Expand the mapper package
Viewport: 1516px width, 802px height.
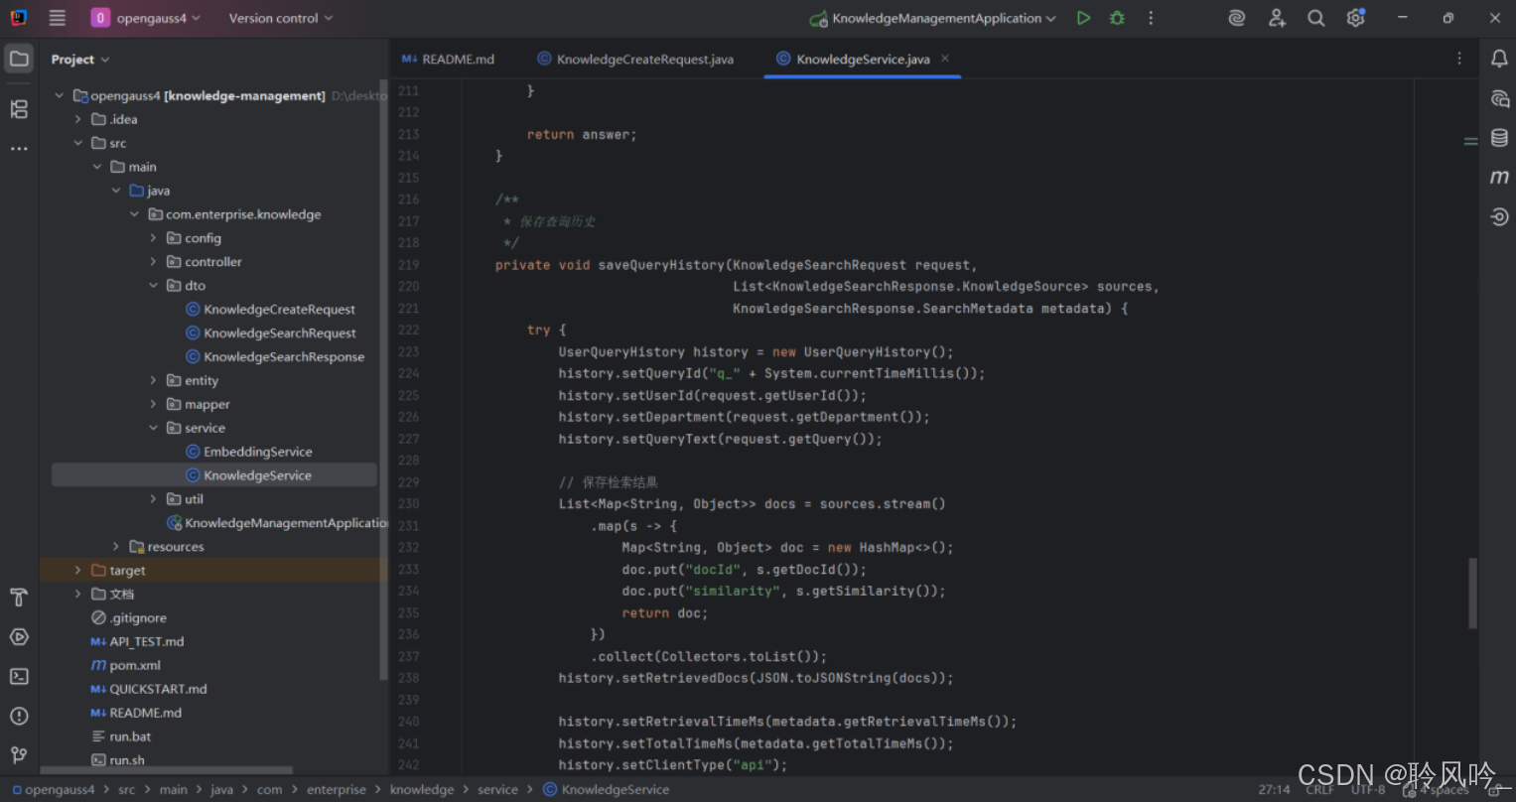(154, 404)
